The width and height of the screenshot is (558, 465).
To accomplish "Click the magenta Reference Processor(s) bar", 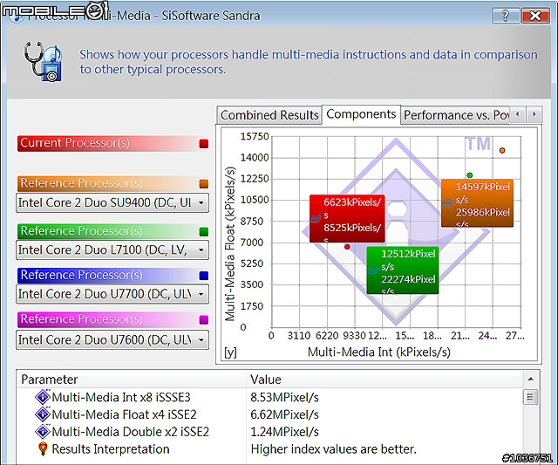I will point(112,319).
